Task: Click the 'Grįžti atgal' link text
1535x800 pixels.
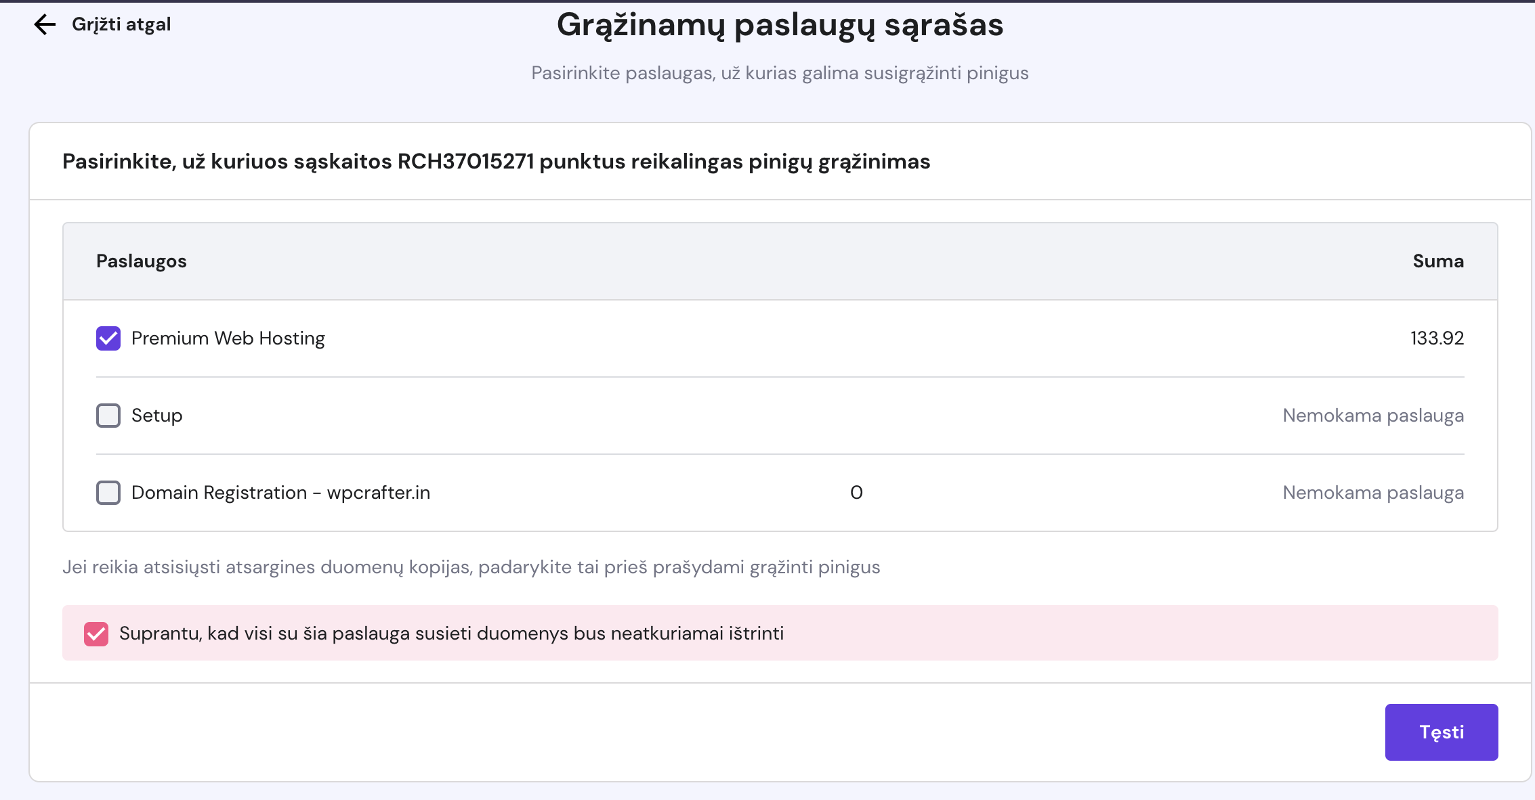Action: coord(121,24)
